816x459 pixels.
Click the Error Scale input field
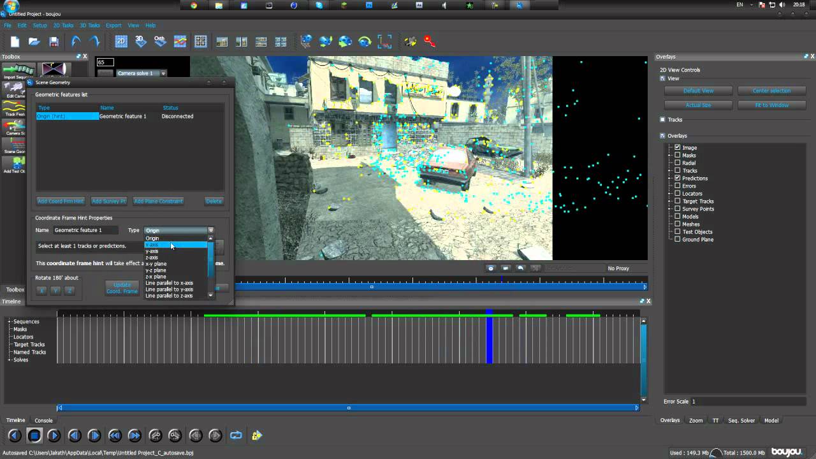pyautogui.click(x=749, y=402)
